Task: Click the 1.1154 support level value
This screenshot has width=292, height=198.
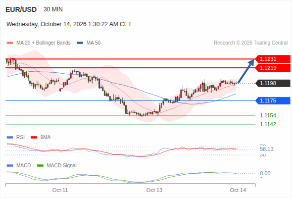Action: (x=268, y=115)
